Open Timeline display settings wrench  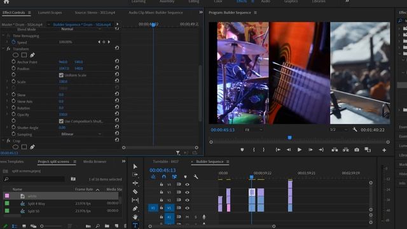click(x=196, y=177)
